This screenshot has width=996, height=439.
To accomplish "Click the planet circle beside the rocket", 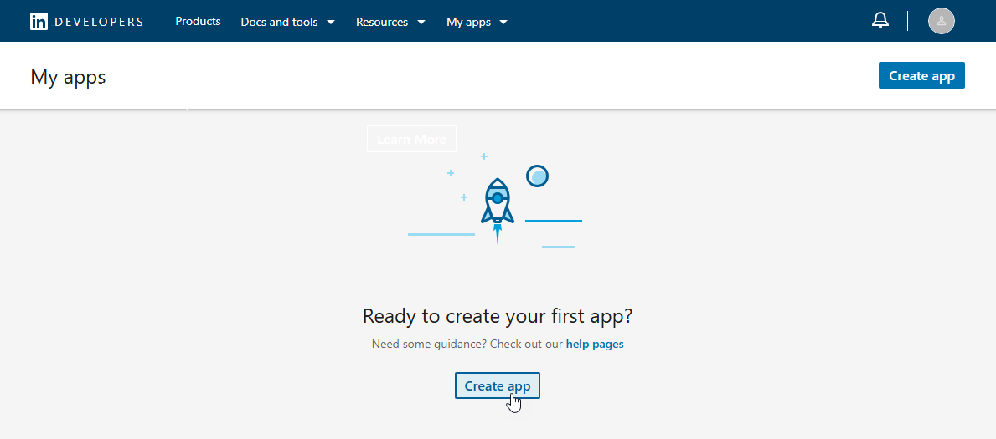I will (x=537, y=176).
